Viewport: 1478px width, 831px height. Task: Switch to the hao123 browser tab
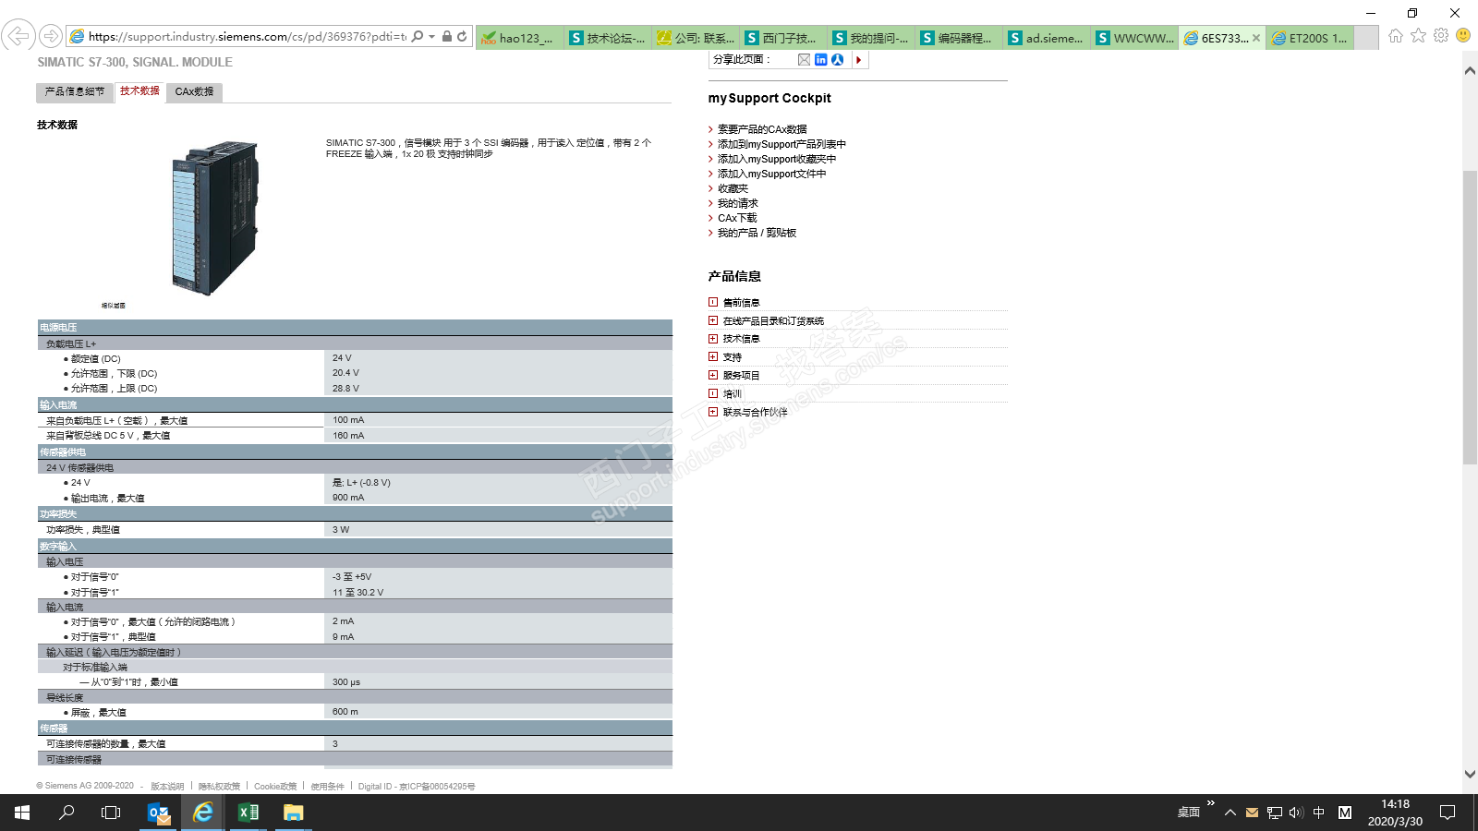point(519,38)
